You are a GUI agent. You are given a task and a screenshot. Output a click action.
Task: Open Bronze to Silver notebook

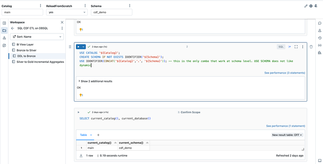(x=26, y=50)
